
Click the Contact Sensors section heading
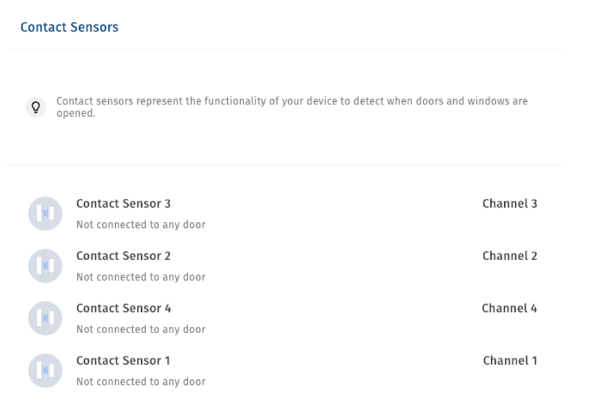[x=69, y=27]
